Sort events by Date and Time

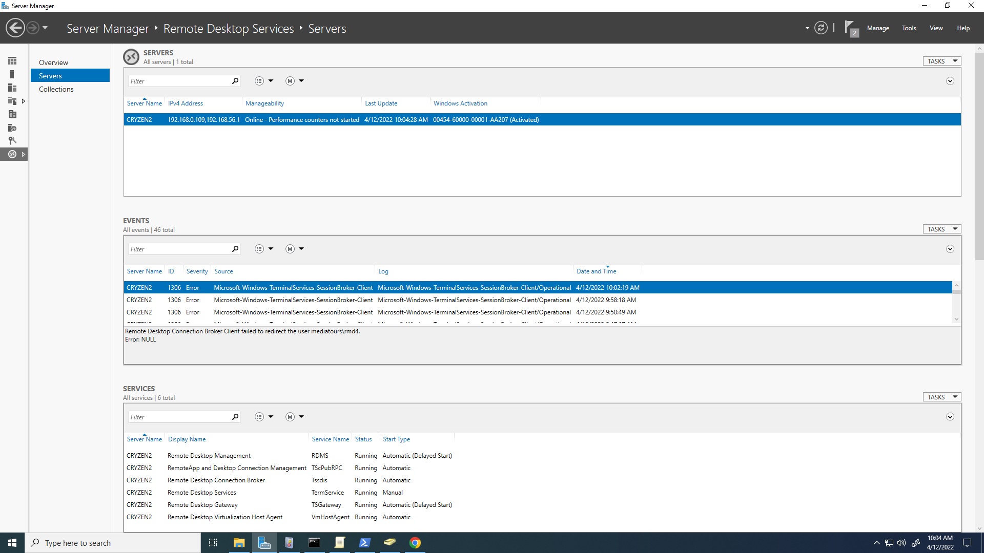(596, 271)
